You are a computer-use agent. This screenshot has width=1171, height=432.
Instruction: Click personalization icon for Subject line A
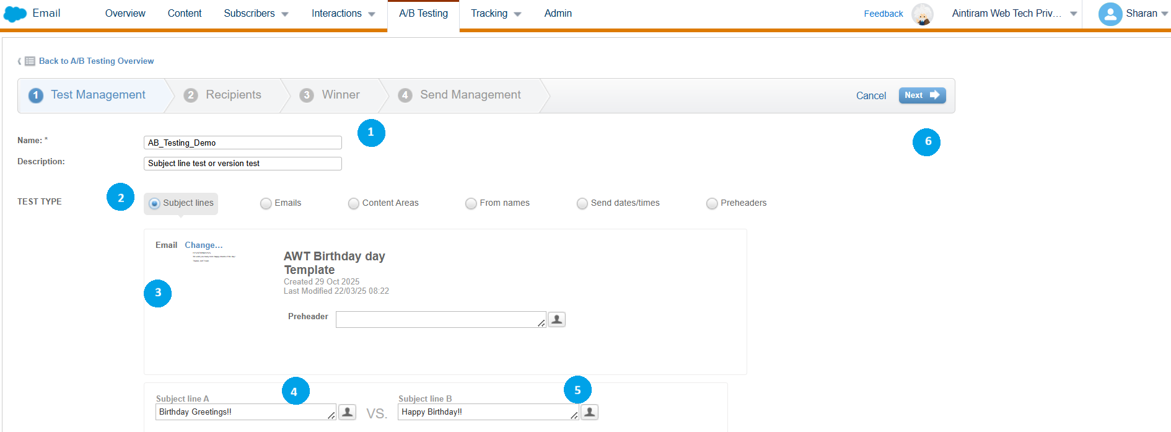348,412
